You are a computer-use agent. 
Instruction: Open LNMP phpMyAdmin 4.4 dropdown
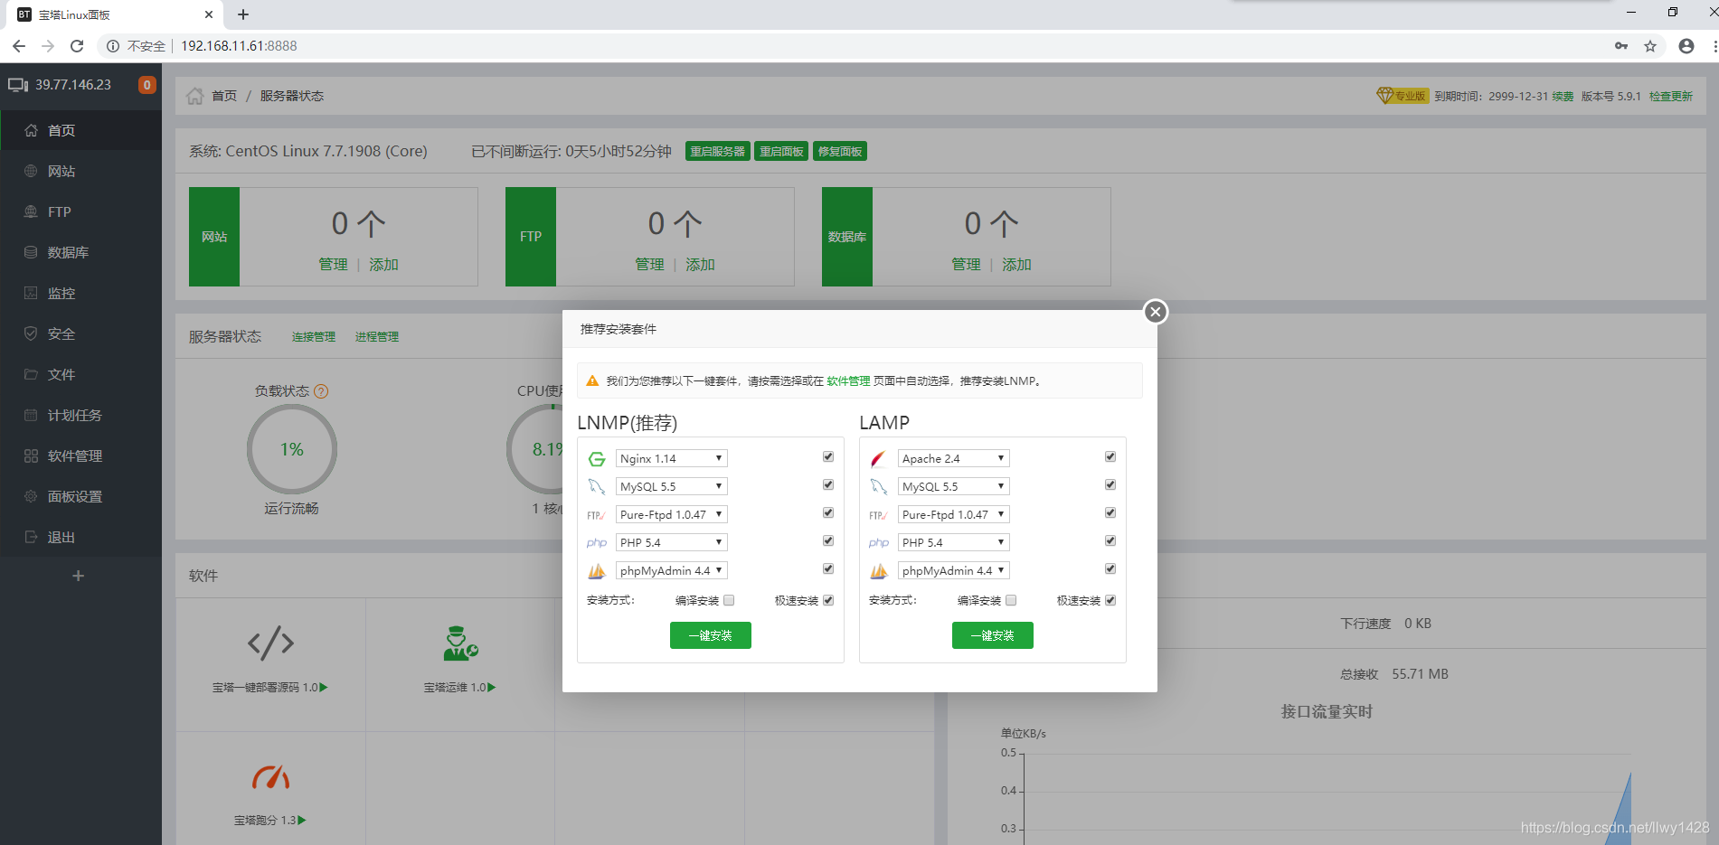[672, 571]
